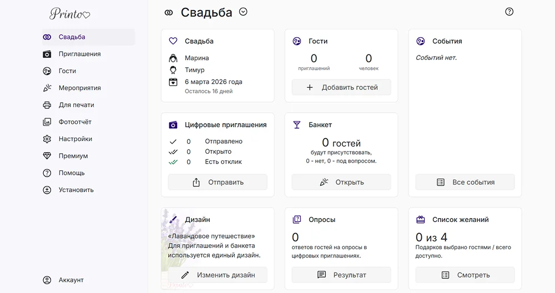555x293 pixels.
Task: Open Помощь help section
Action: [x=71, y=173]
